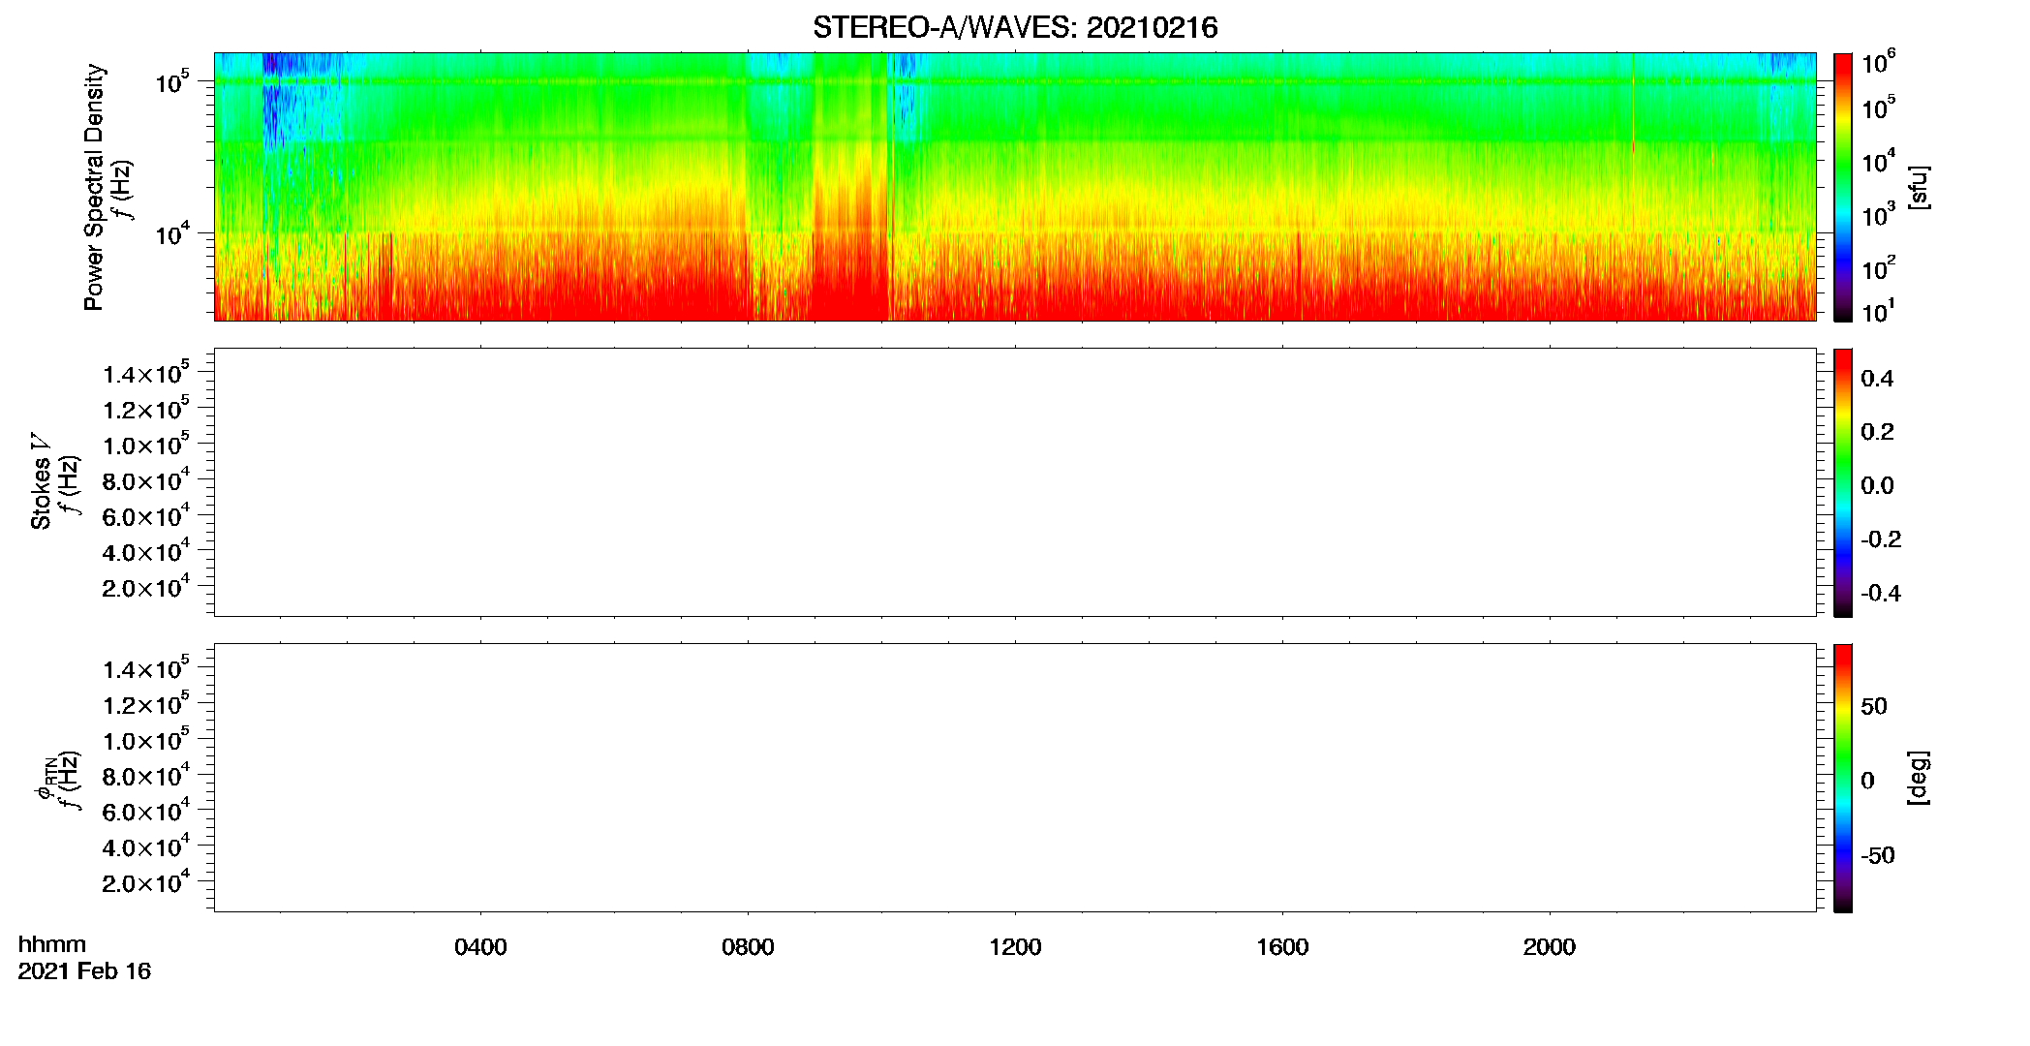This screenshot has width=2030, height=1046.
Task: Click the [deg] colorbar unit label
Action: [x=1918, y=778]
